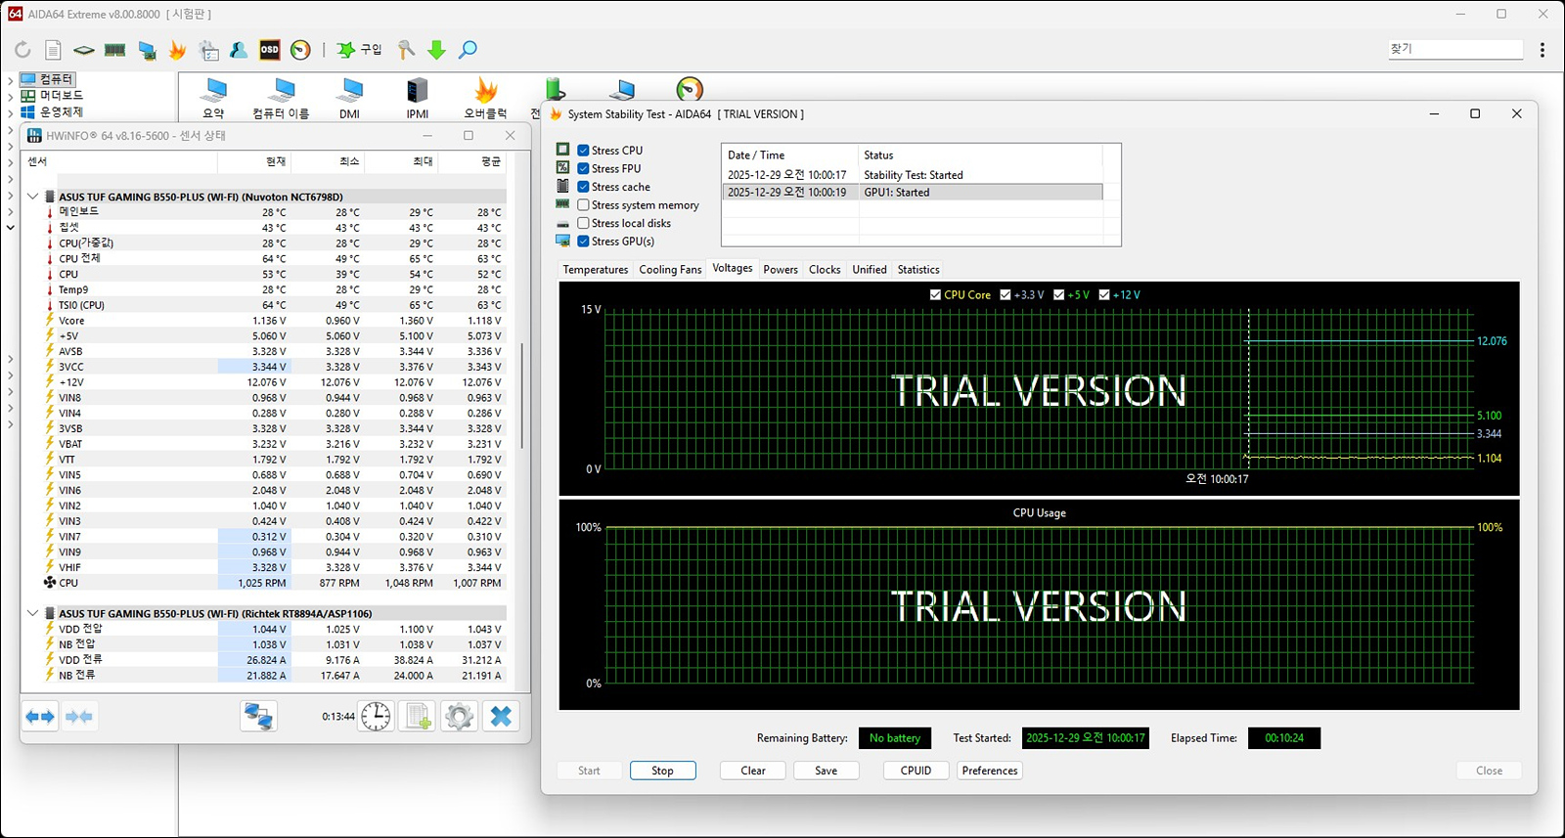Click the hammer-and-wrench tools icon in AIDA64 toolbar
The image size is (1565, 838).
[x=407, y=49]
